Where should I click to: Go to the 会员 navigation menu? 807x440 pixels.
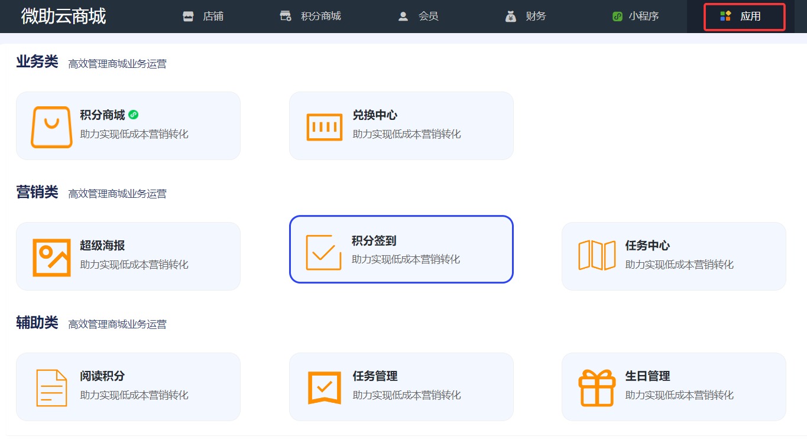coord(419,17)
